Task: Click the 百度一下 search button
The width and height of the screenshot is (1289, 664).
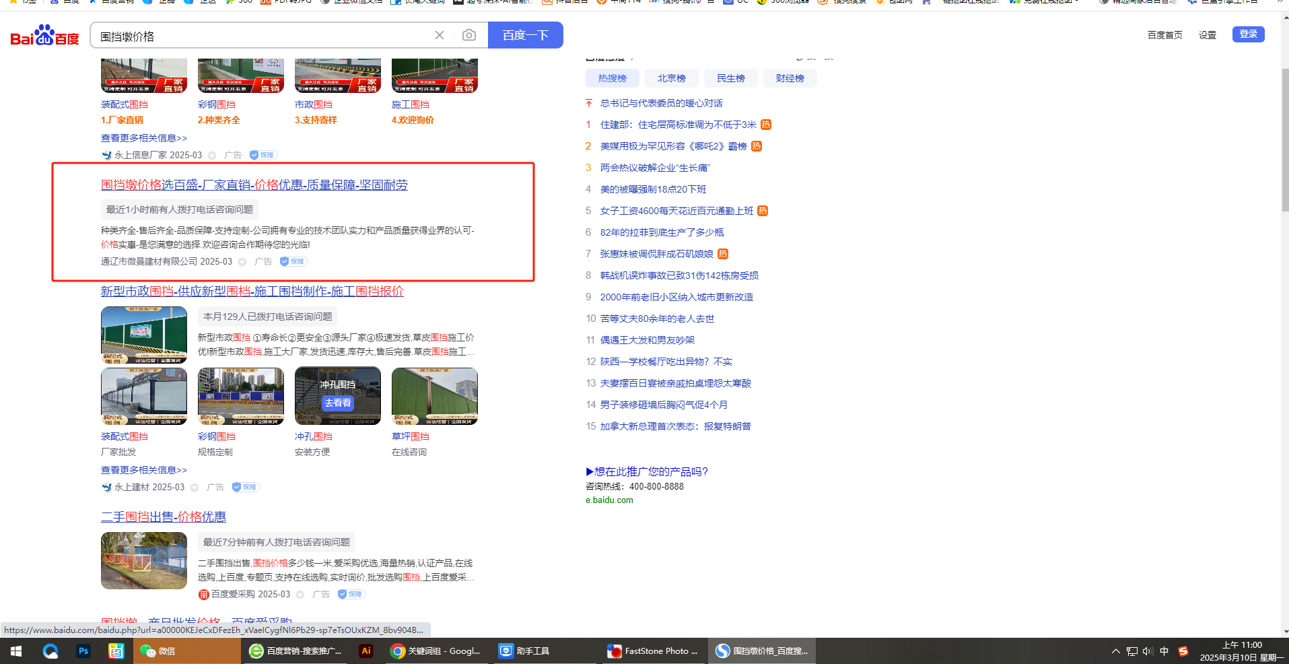Action: point(526,35)
